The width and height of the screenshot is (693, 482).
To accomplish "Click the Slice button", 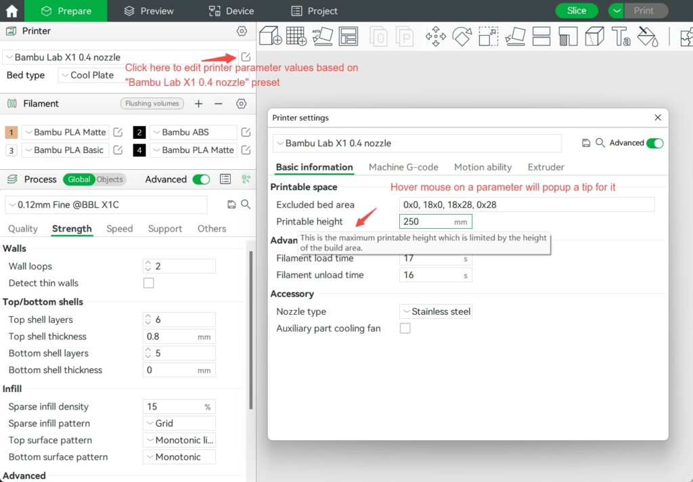I will [577, 11].
